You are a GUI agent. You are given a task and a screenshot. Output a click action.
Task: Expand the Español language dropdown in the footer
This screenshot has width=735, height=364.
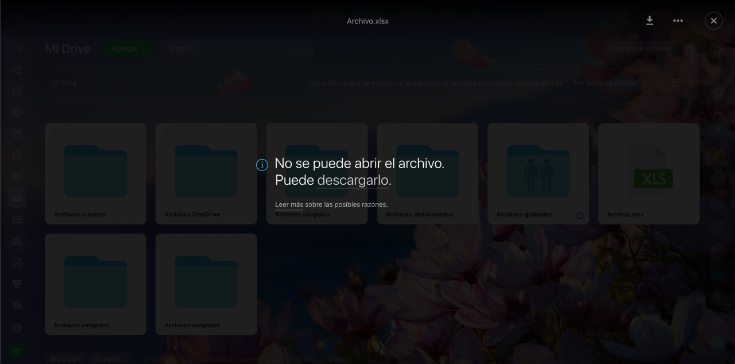click(x=113, y=359)
